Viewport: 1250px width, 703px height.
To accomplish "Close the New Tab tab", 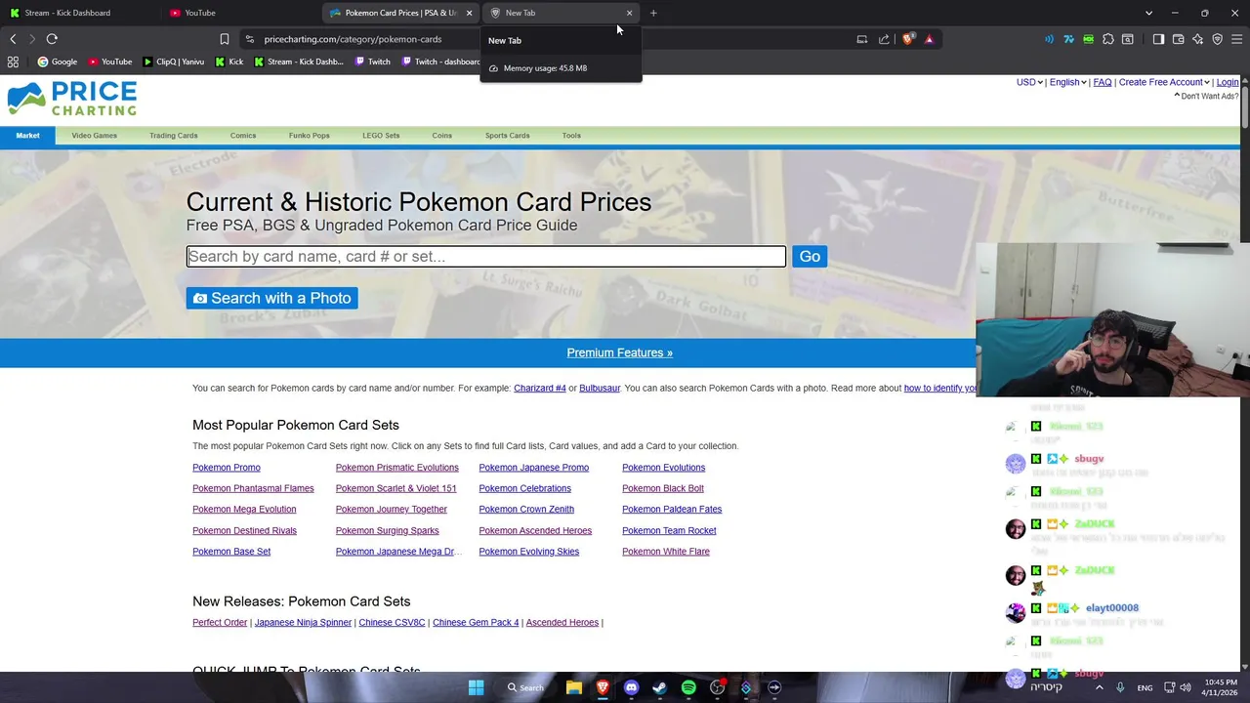I will (629, 13).
